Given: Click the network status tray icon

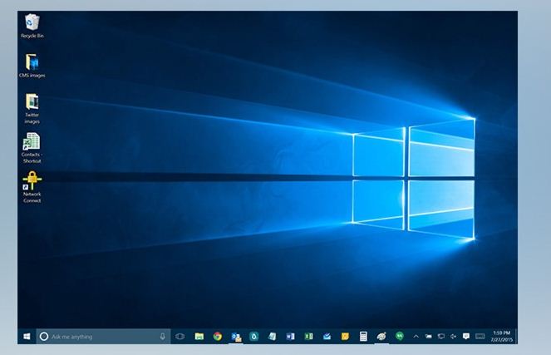Looking at the screenshot, I should [440, 337].
